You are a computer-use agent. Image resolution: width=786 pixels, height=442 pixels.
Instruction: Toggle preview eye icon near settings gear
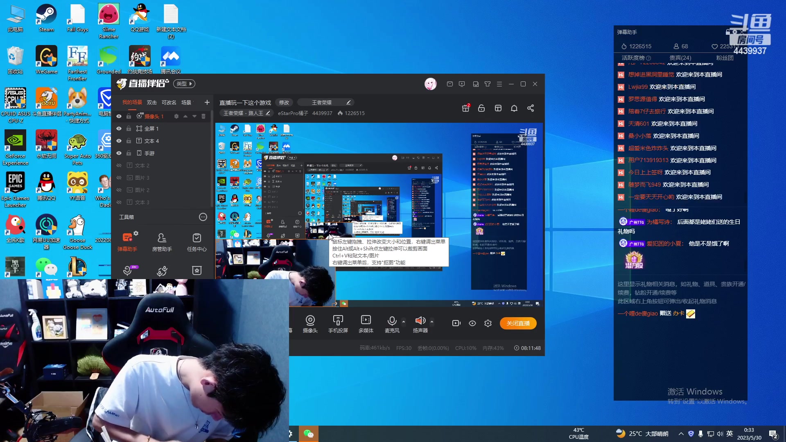[x=472, y=323]
